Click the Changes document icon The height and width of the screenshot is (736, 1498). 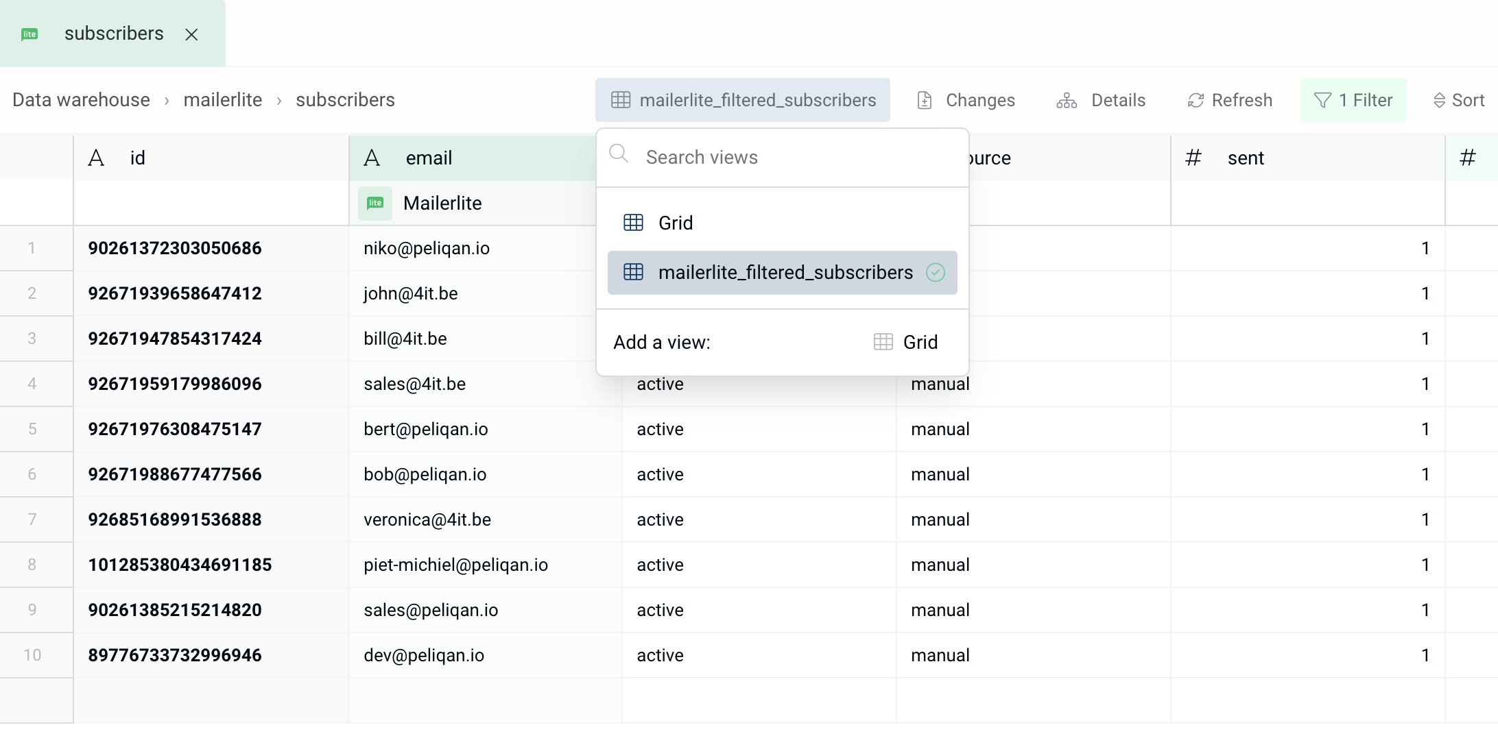click(925, 100)
